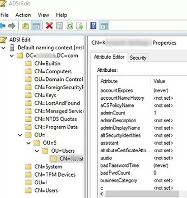
Task: Open the Help menu
Action: (61, 15)
